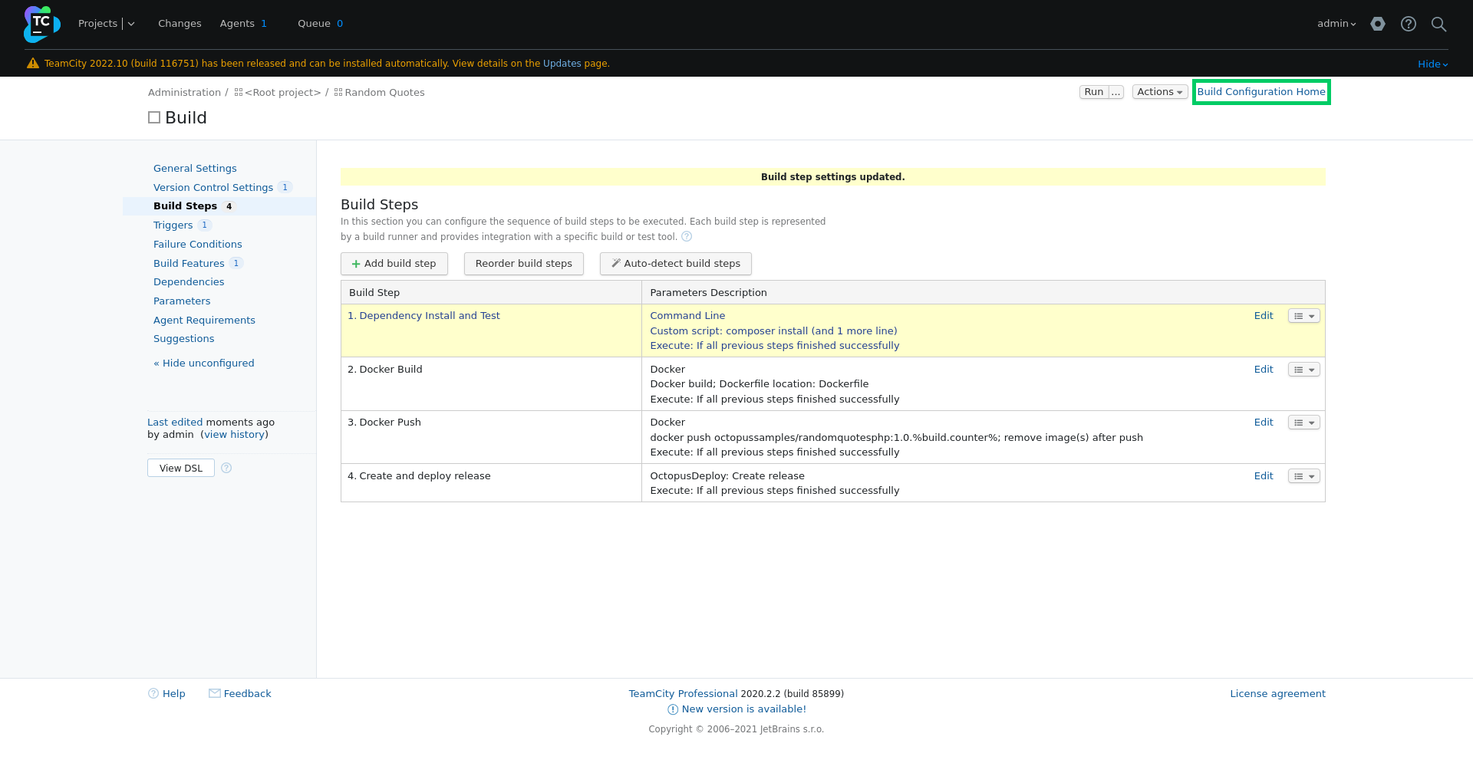
Task: Expand the Hide menu in update banner
Action: tap(1432, 64)
